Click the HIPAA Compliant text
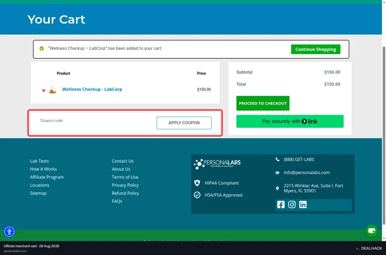Screen dimensions: 386x255 click(x=222, y=183)
